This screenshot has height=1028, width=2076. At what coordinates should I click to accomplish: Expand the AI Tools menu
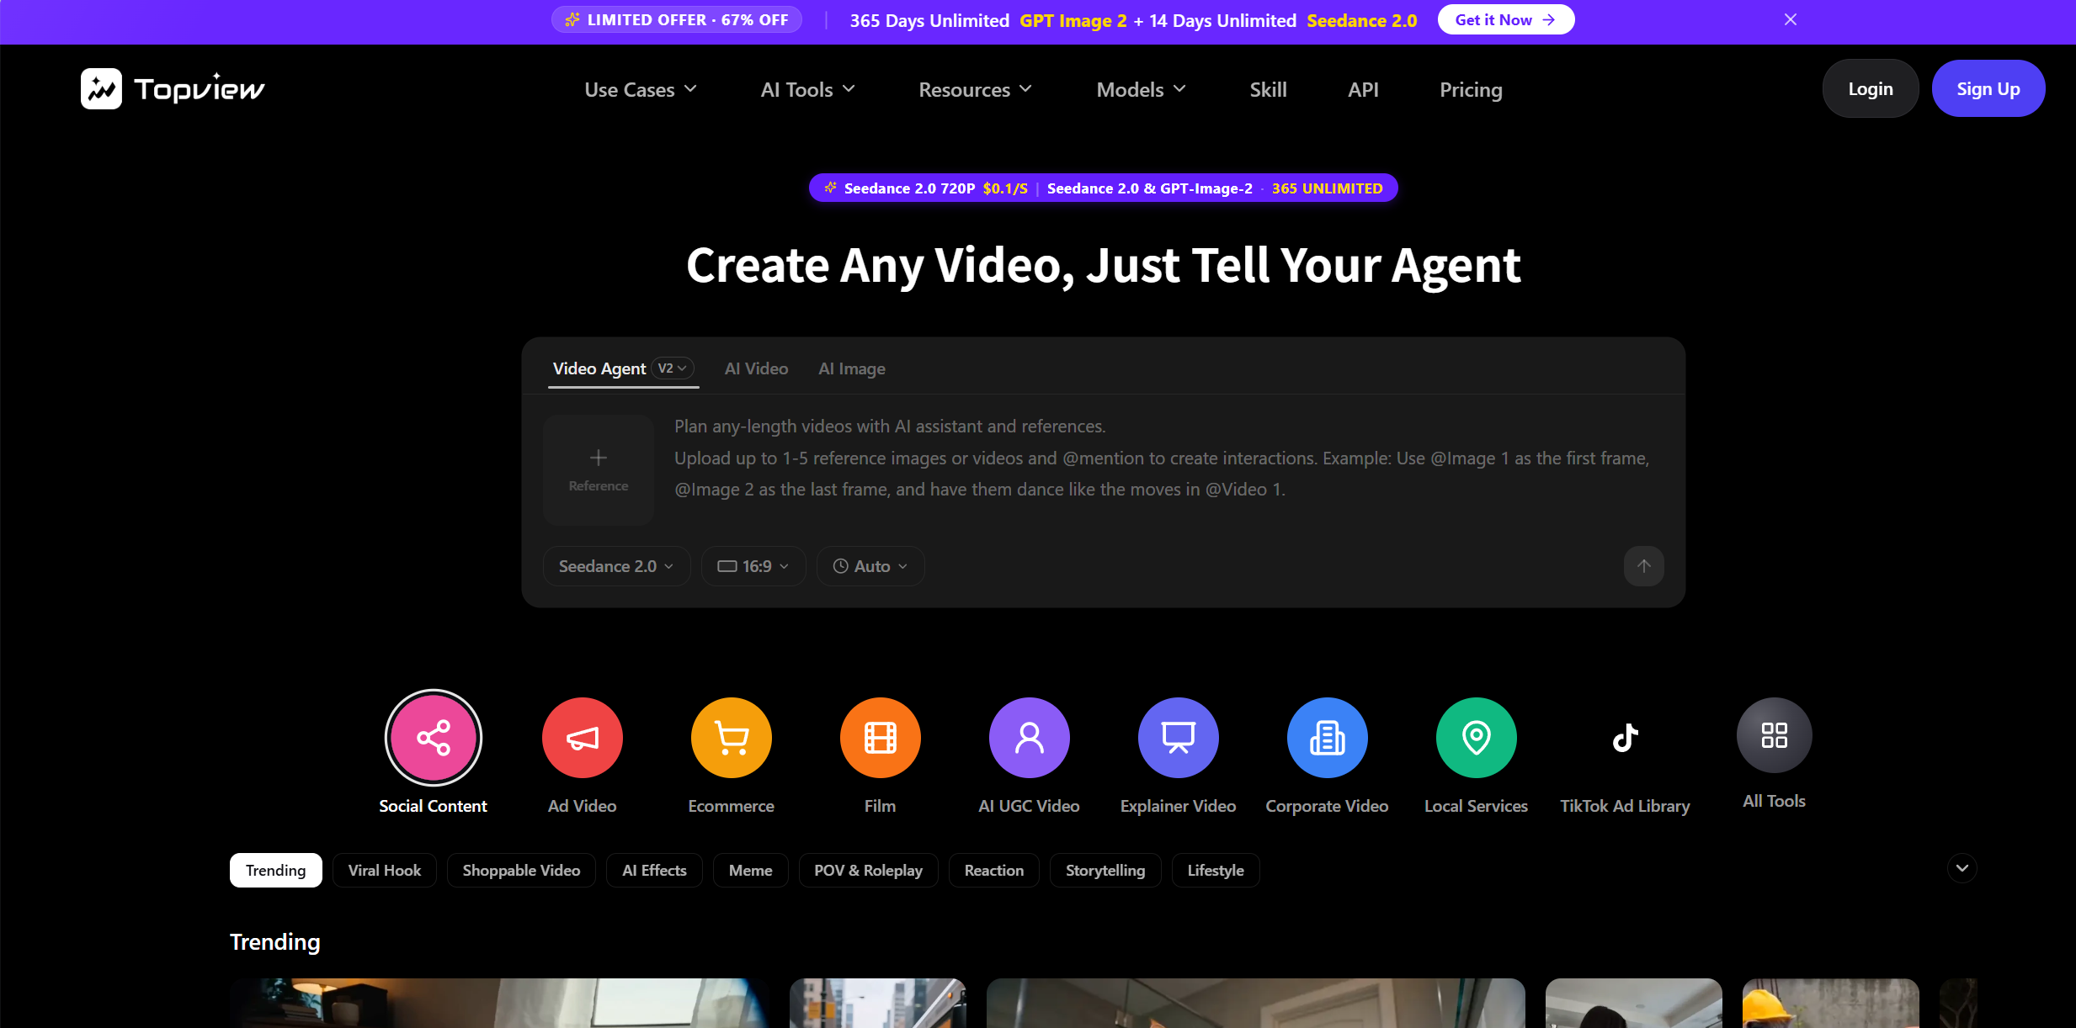point(808,89)
